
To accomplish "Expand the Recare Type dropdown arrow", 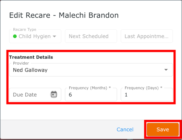I will point(54,36).
